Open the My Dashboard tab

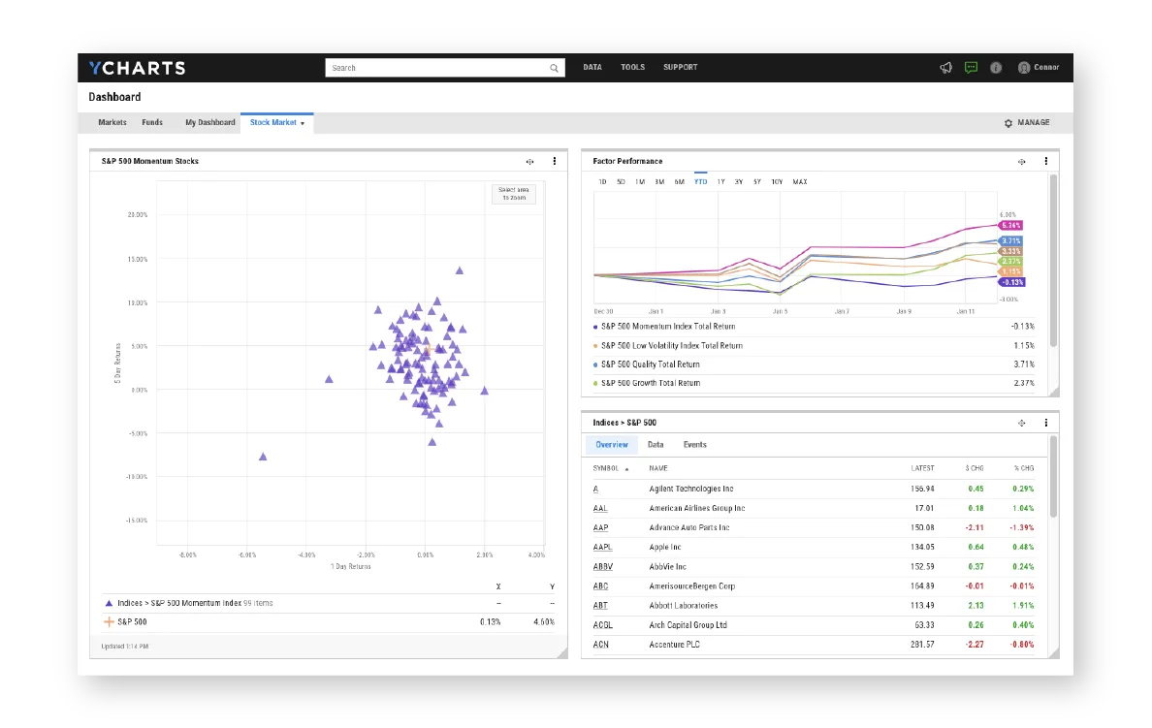point(208,122)
